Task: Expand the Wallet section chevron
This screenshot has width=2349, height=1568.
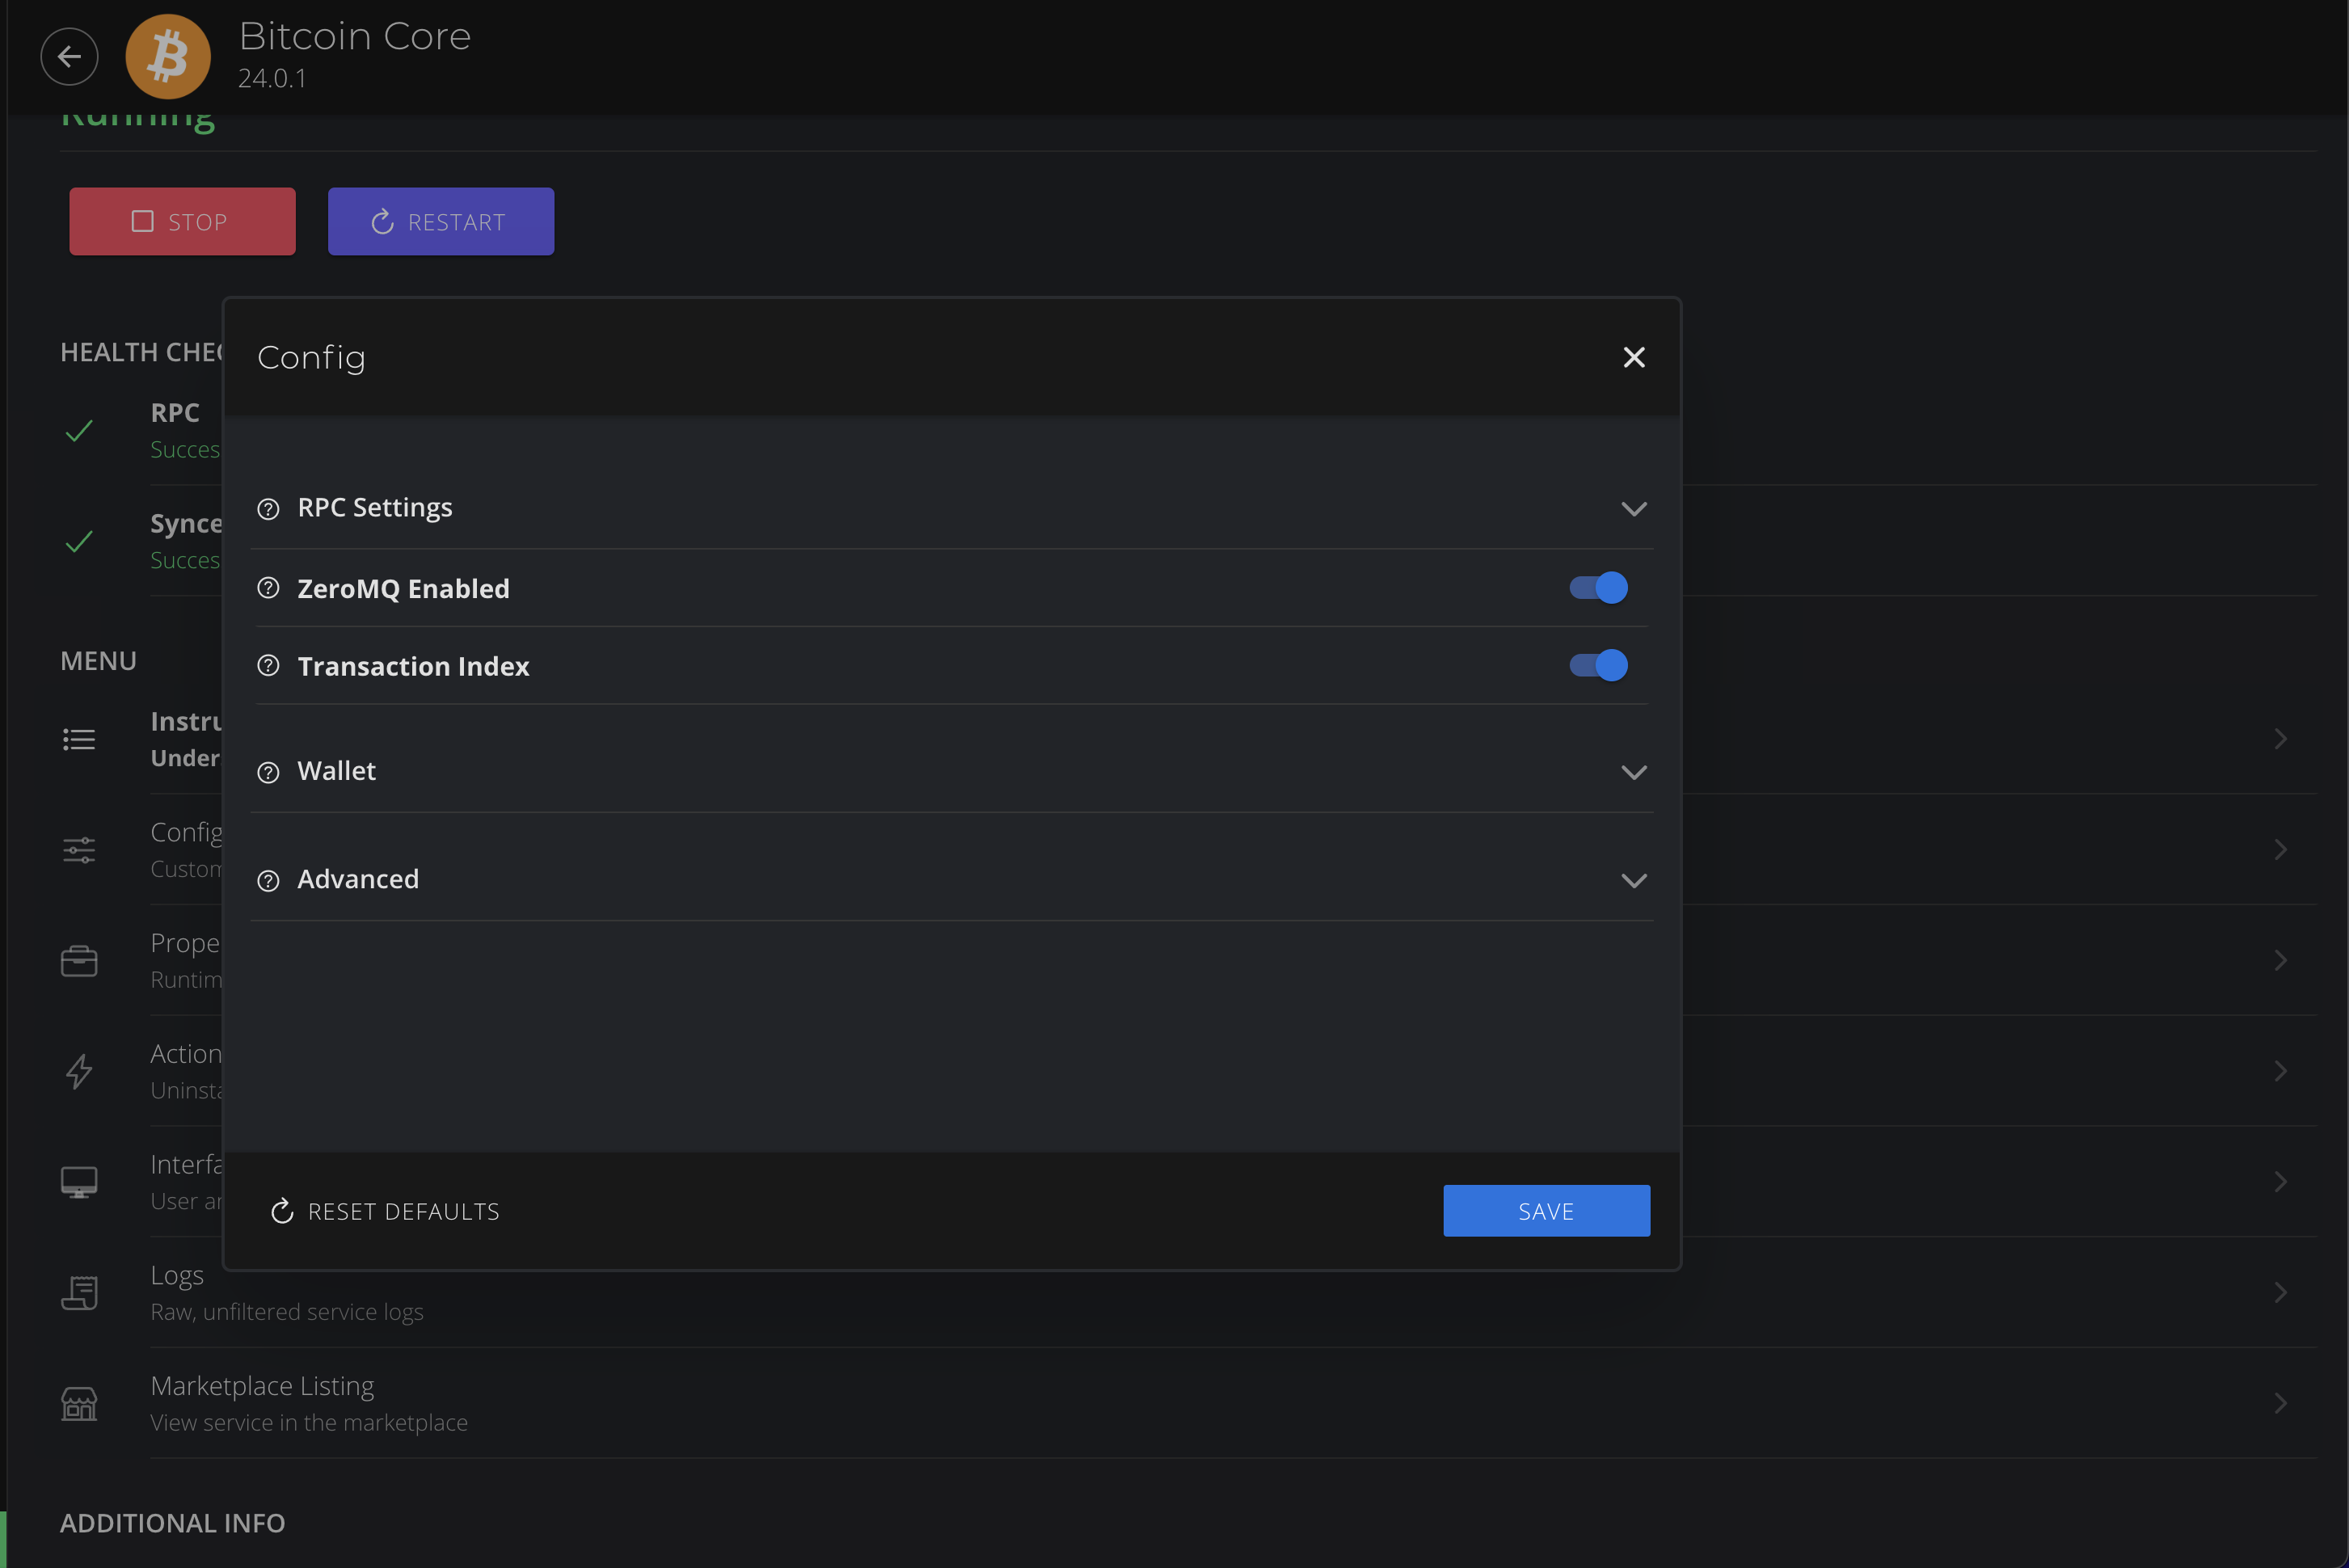Action: pos(1633,772)
